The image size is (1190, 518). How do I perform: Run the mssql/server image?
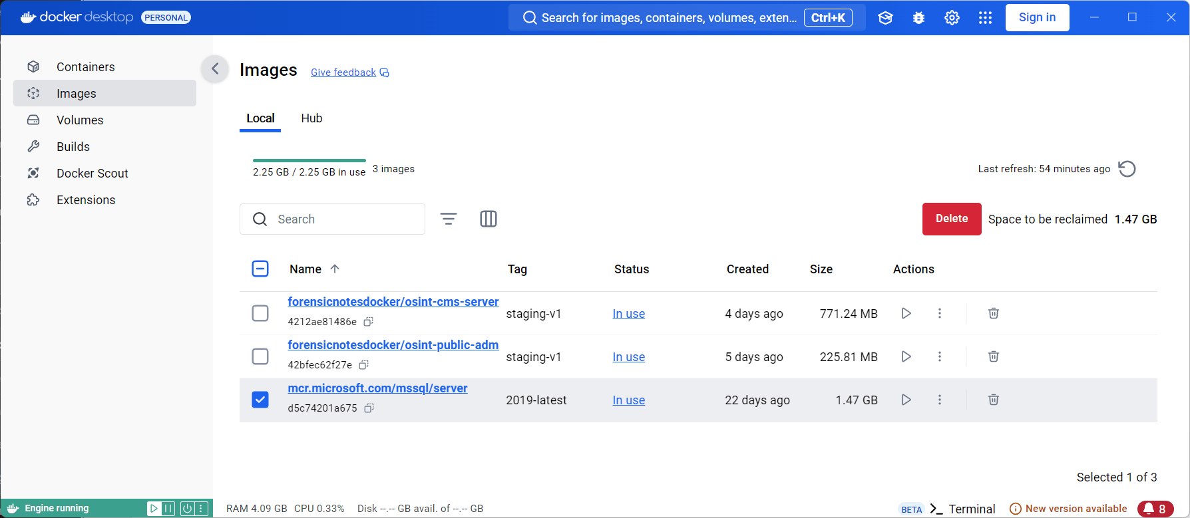tap(906, 400)
